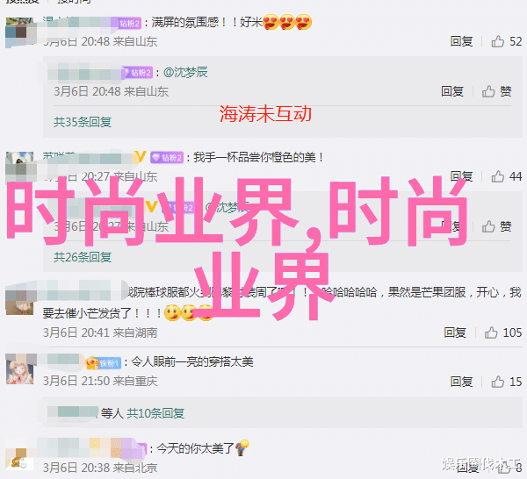527x479 pixels.
Task: Reply to the 3月6日 20:48 sub-reply from 山东
Action: [452, 91]
